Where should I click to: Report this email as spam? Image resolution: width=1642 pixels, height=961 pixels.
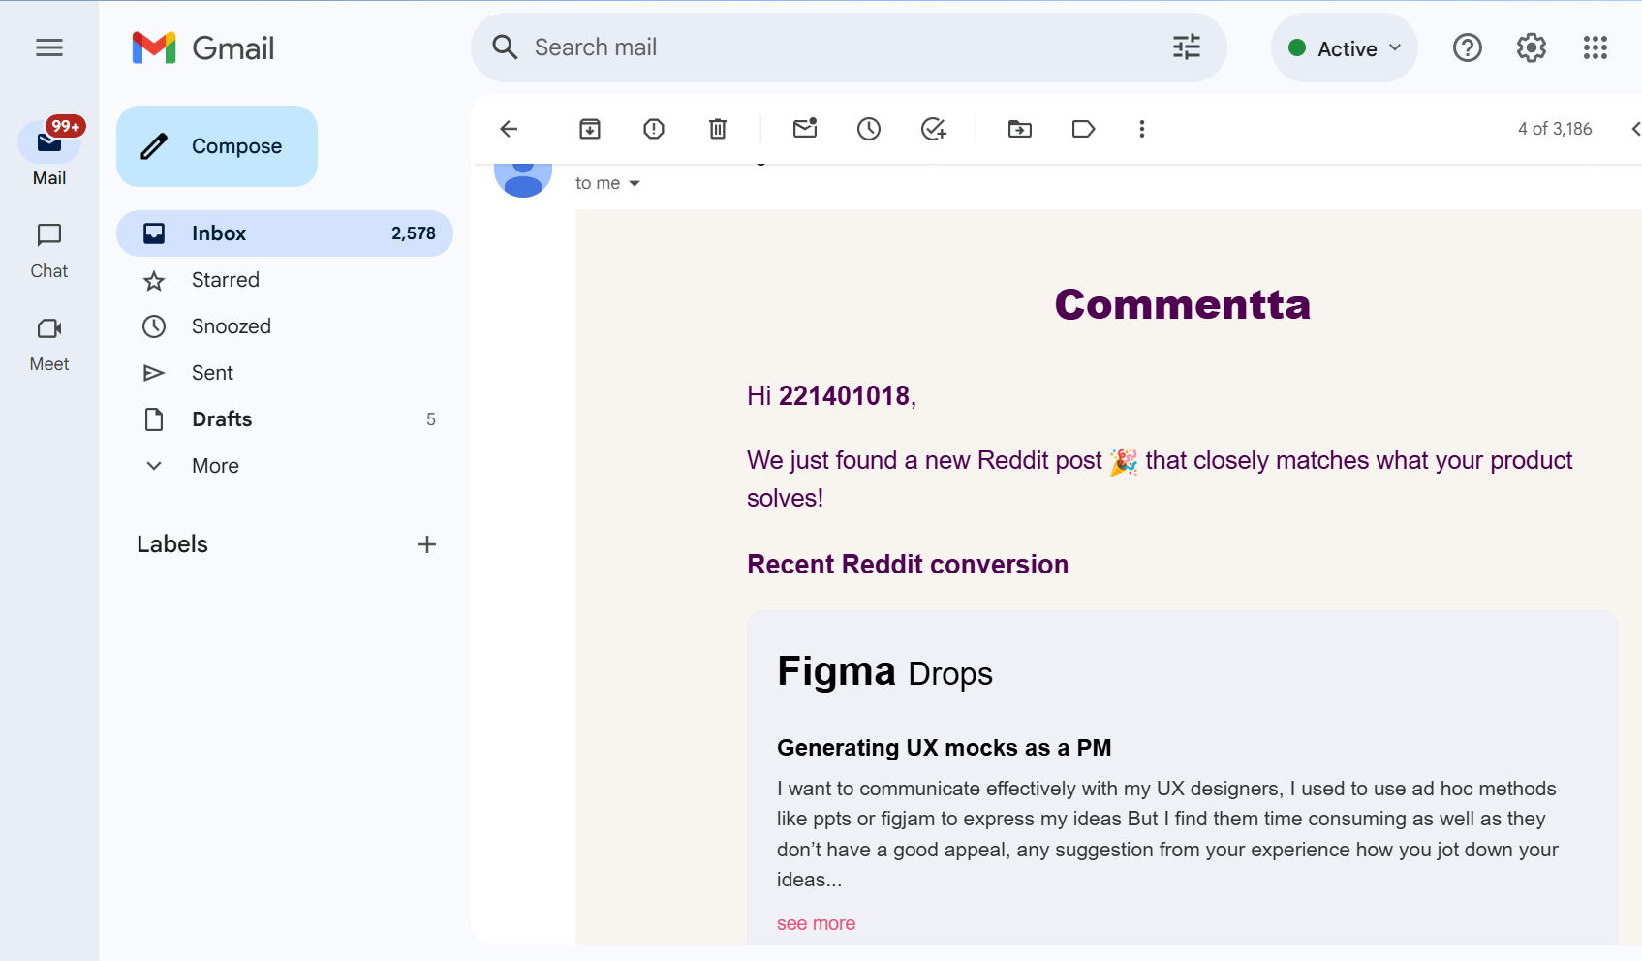(x=654, y=129)
